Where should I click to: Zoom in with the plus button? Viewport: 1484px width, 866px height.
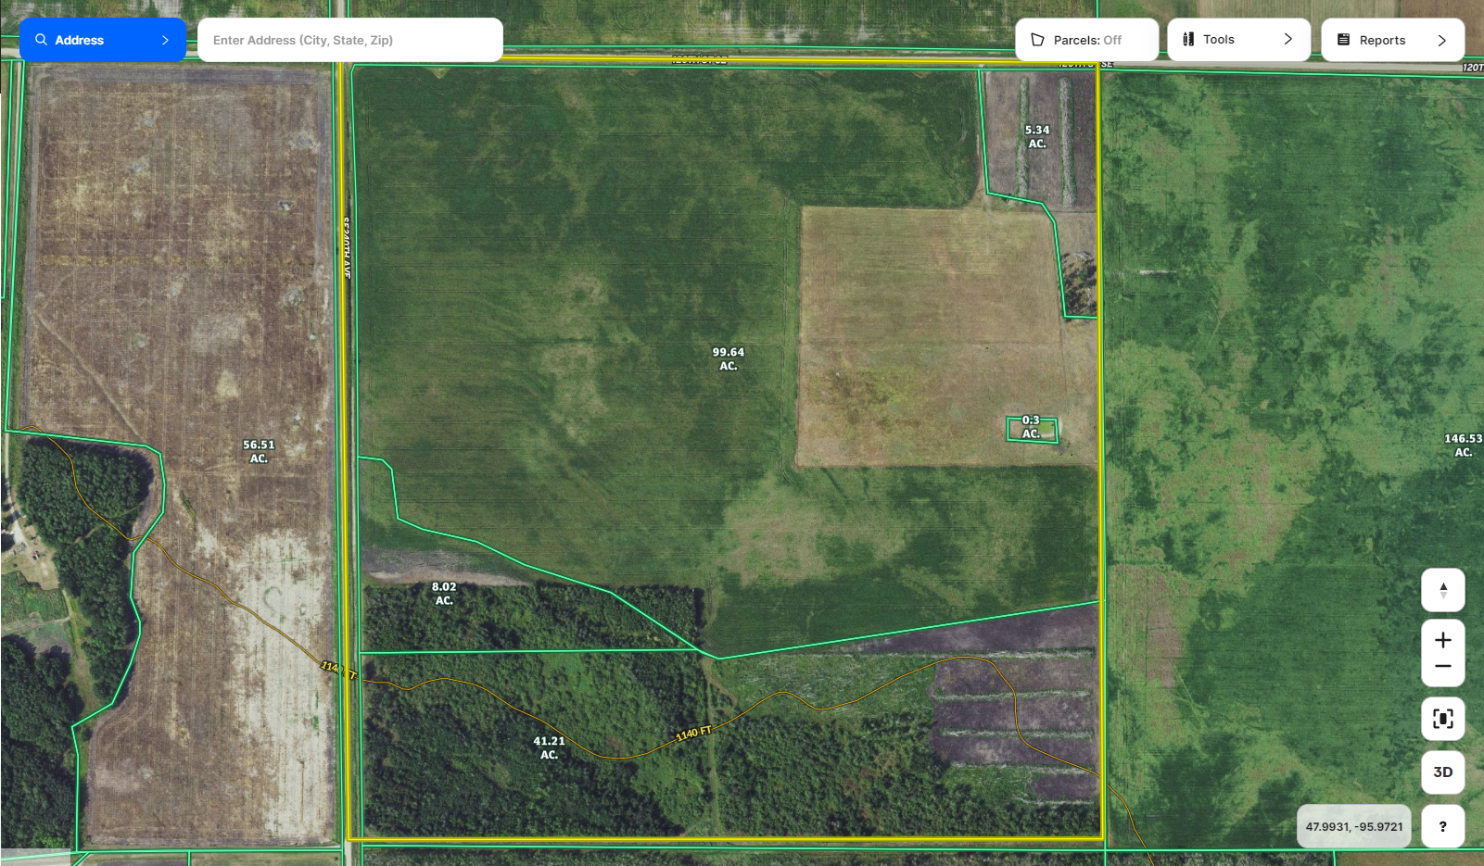[x=1442, y=640]
